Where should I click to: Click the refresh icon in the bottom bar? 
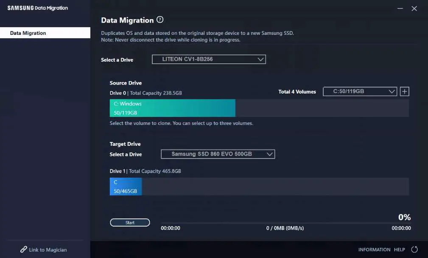[x=414, y=249]
